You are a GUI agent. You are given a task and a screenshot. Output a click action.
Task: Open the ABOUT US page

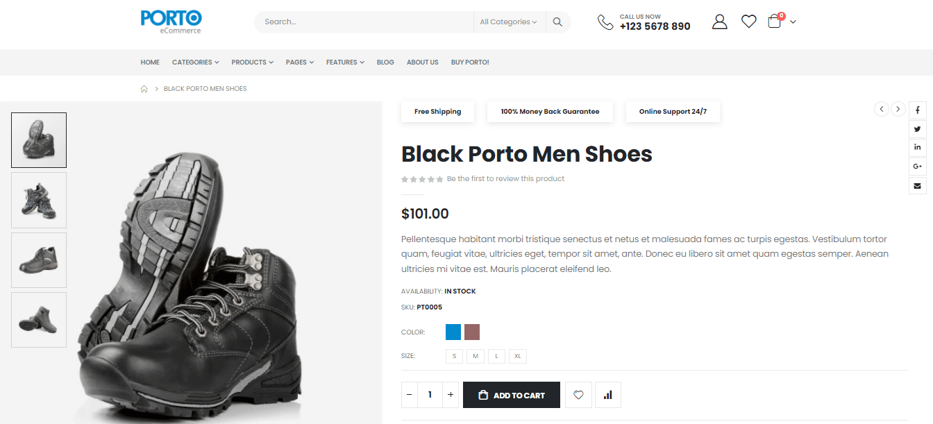pyautogui.click(x=422, y=62)
